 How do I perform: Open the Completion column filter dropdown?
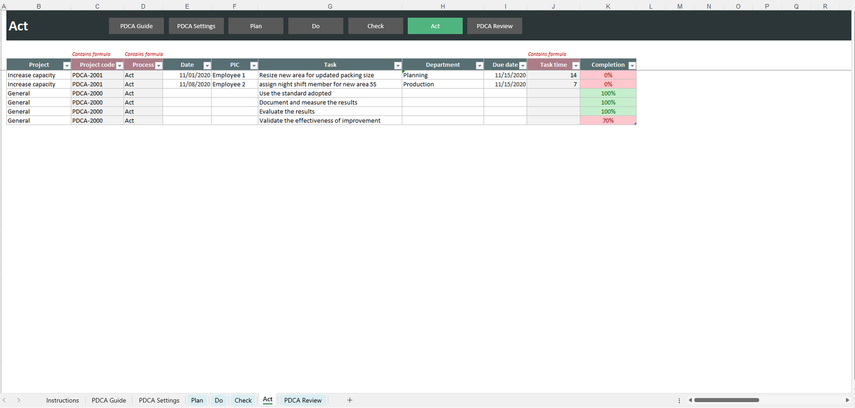click(x=632, y=65)
